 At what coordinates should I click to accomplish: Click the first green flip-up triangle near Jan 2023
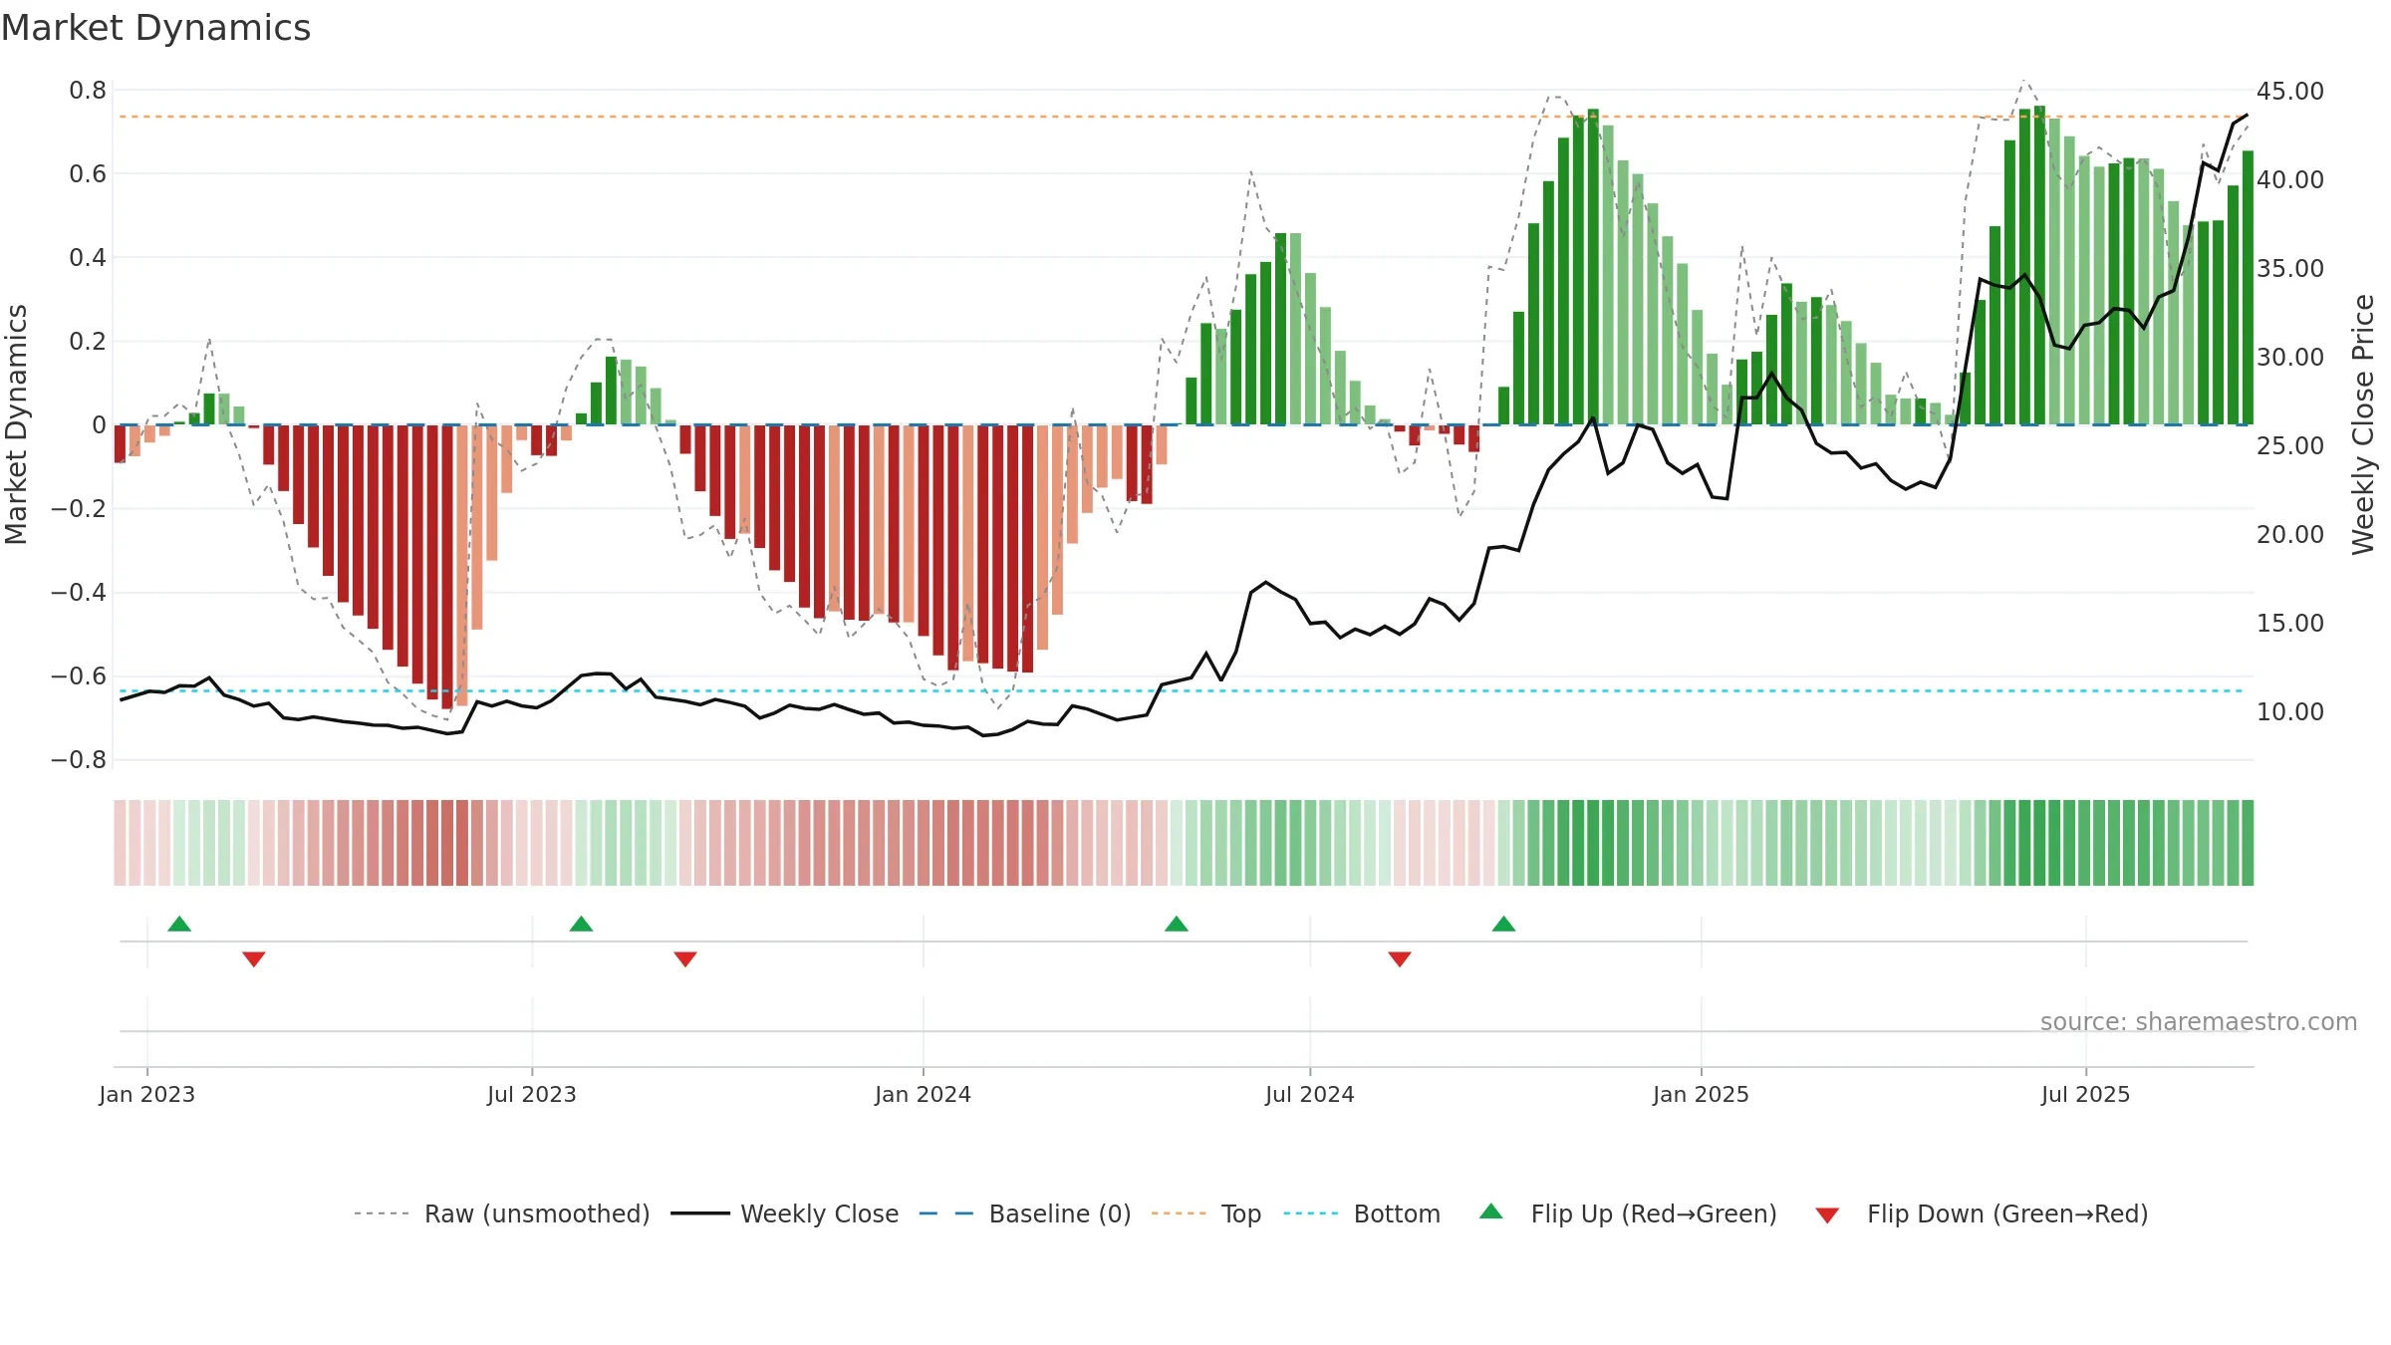tap(179, 924)
